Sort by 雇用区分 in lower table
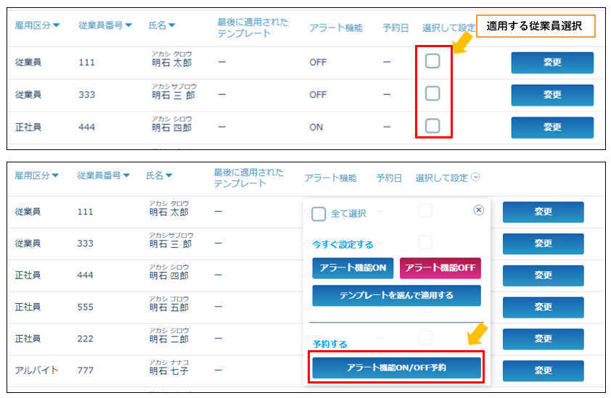Screen dimensions: 611x398 tap(36, 175)
